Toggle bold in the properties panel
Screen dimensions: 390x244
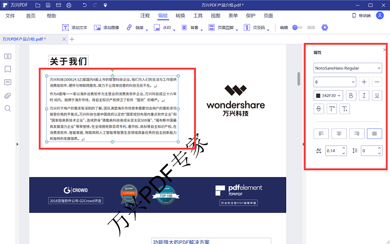point(350,95)
